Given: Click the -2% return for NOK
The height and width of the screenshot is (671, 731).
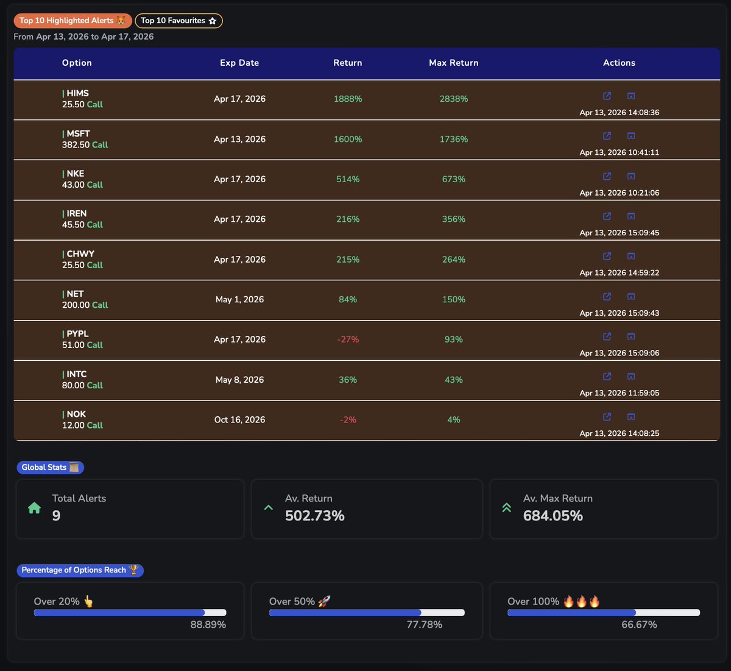Looking at the screenshot, I should point(348,419).
